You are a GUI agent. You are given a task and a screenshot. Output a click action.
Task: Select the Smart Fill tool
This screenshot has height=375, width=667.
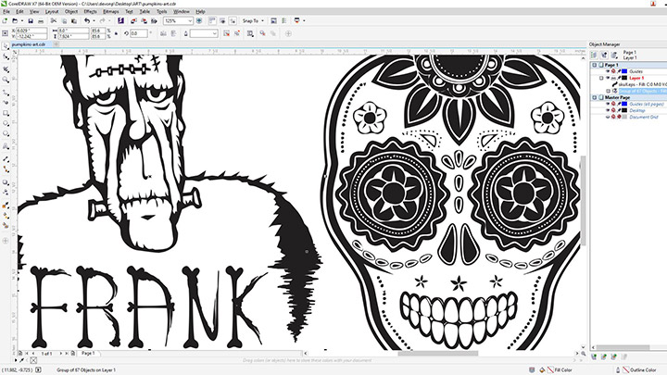click(x=6, y=226)
